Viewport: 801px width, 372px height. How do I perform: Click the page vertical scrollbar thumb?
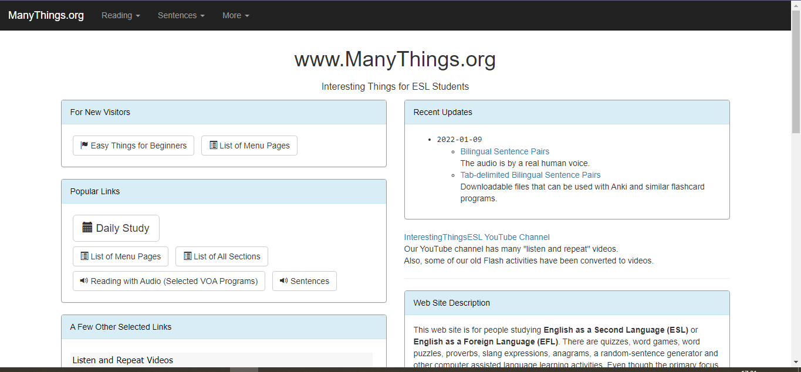click(796, 70)
